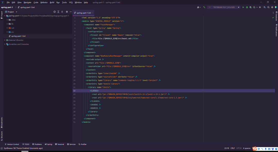
Task: Open the Notifications tool window
Action: point(276,30)
